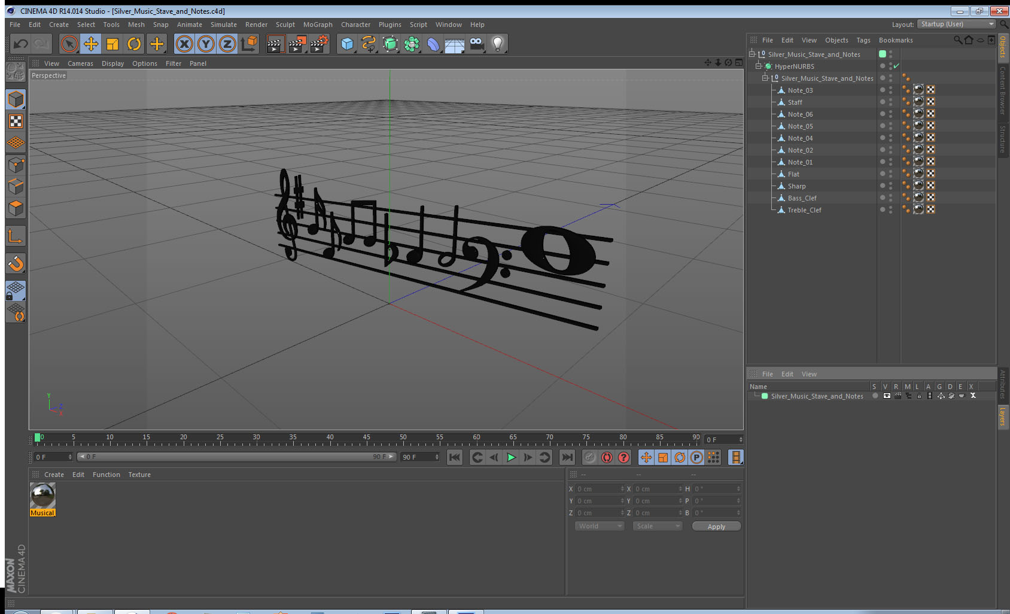Click the layer color swatch of top object
1010x614 pixels.
(x=882, y=54)
